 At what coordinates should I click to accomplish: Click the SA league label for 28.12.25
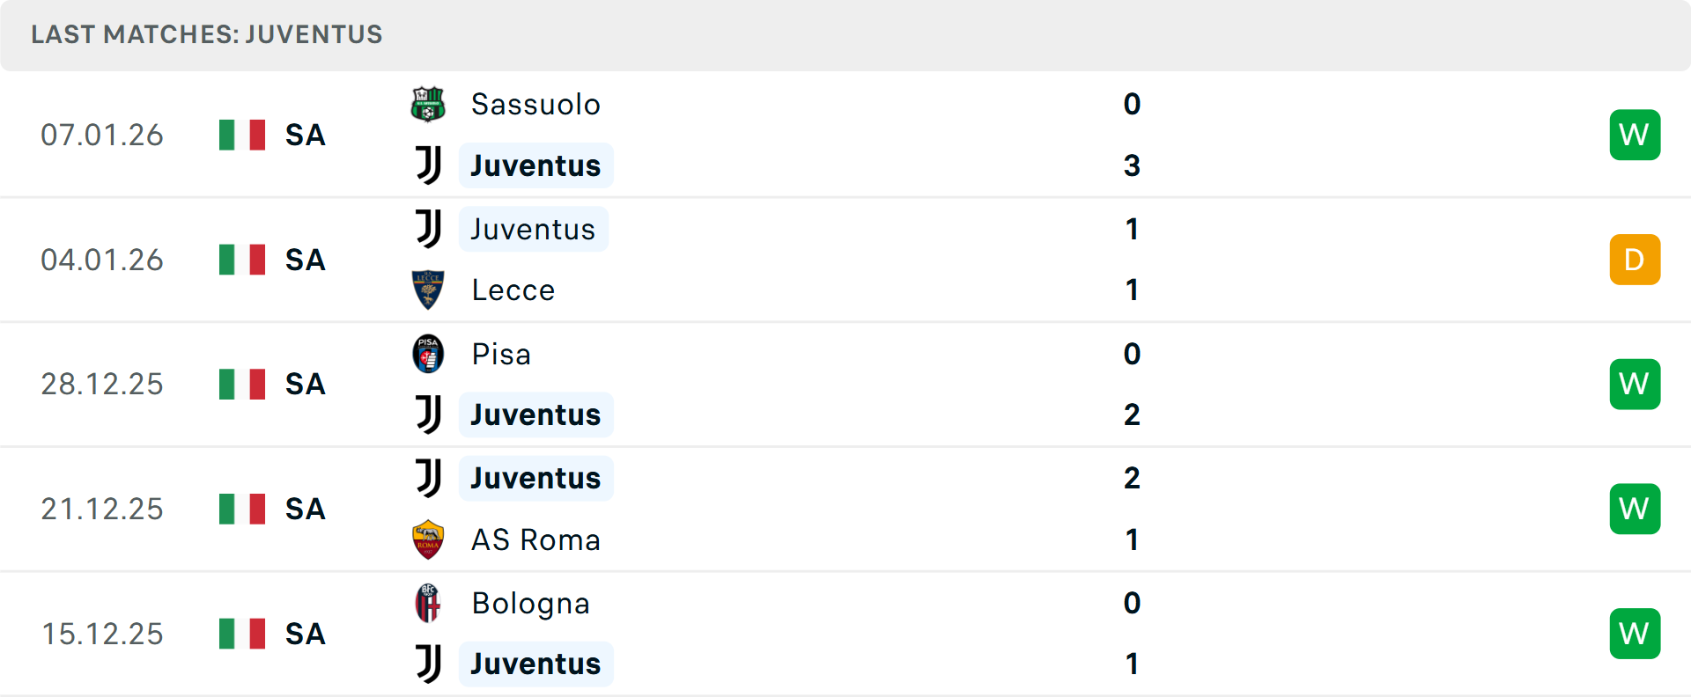[305, 385]
